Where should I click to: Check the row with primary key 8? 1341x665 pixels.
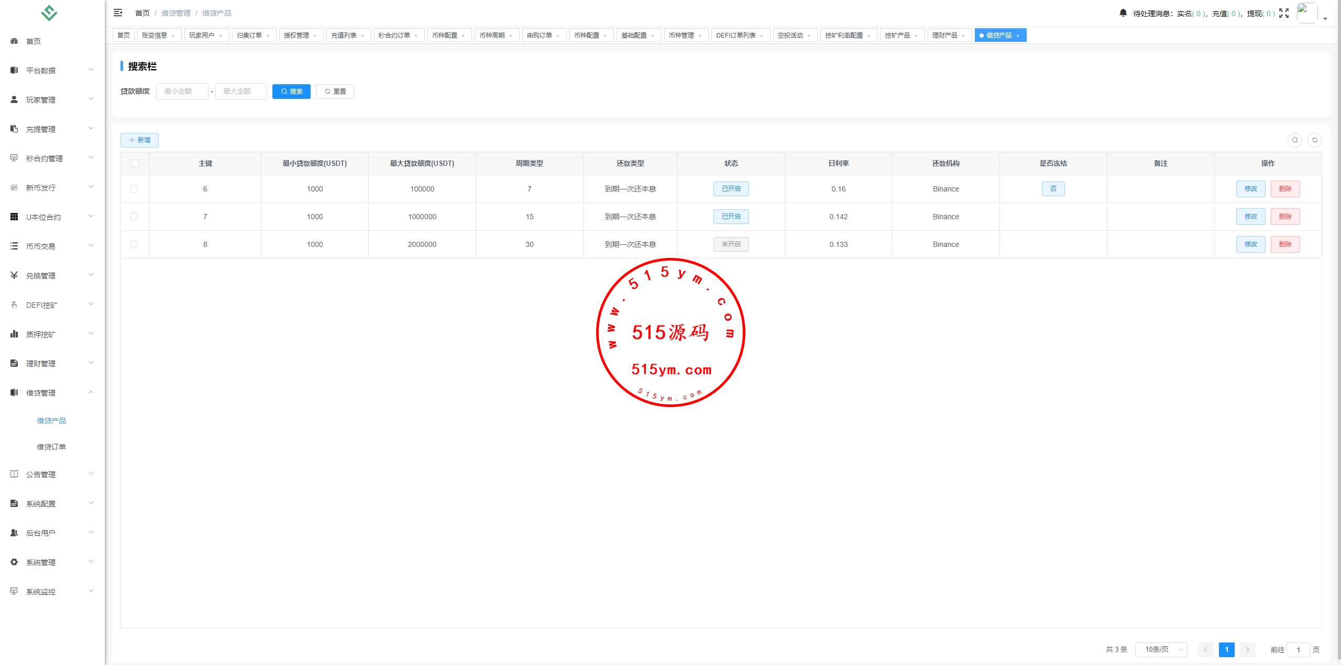click(x=134, y=244)
